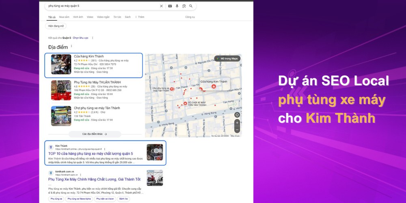Viewport: 406px width, 203px height.
Task: Switch to Hình ảnh tab
Action: point(78,17)
